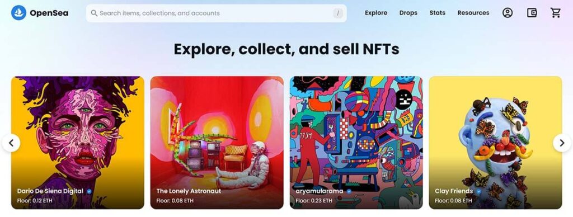Viewport: 573px width, 217px height.
Task: Click the OpenSea wordmark text
Action: point(49,13)
